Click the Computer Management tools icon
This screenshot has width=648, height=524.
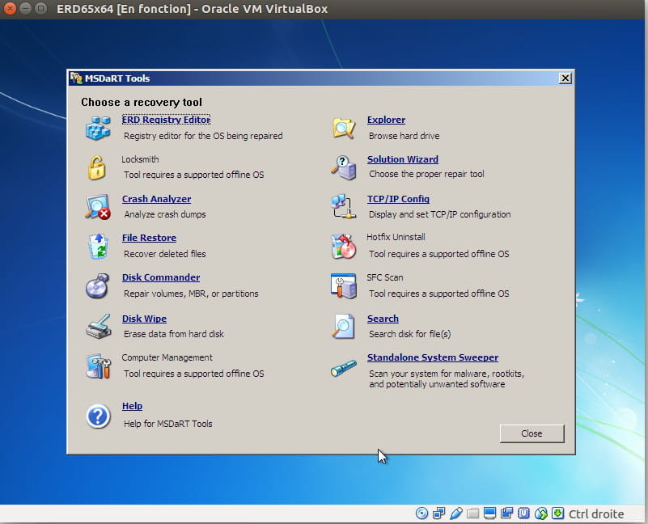99,366
